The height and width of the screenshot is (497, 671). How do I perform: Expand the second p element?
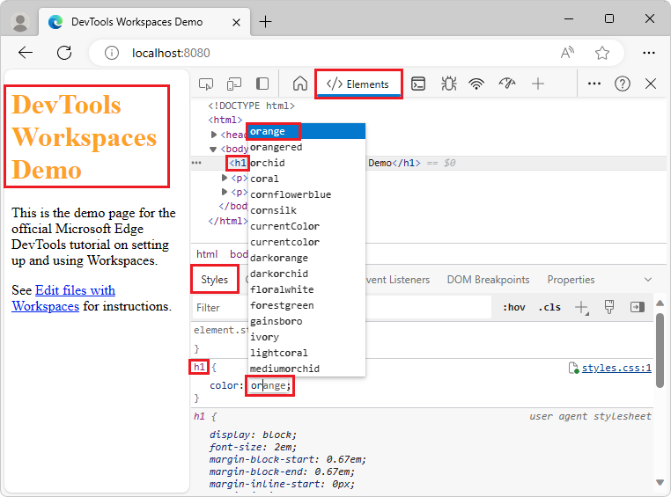pos(225,192)
